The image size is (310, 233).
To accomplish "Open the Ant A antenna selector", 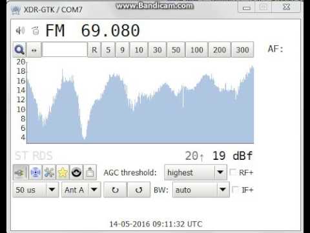I will [x=81, y=190].
